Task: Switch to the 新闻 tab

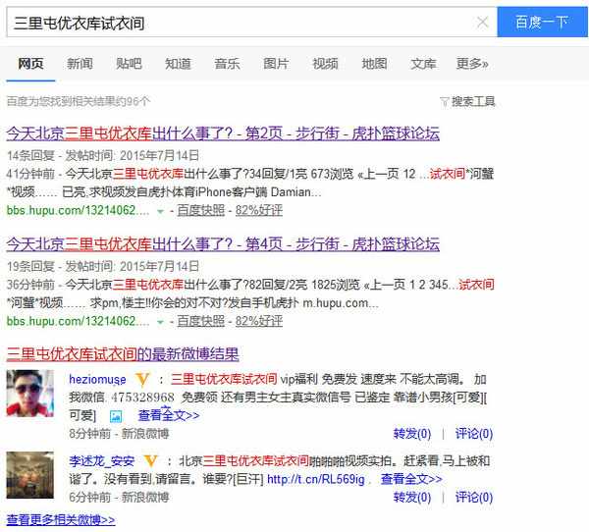Action: coord(80,64)
